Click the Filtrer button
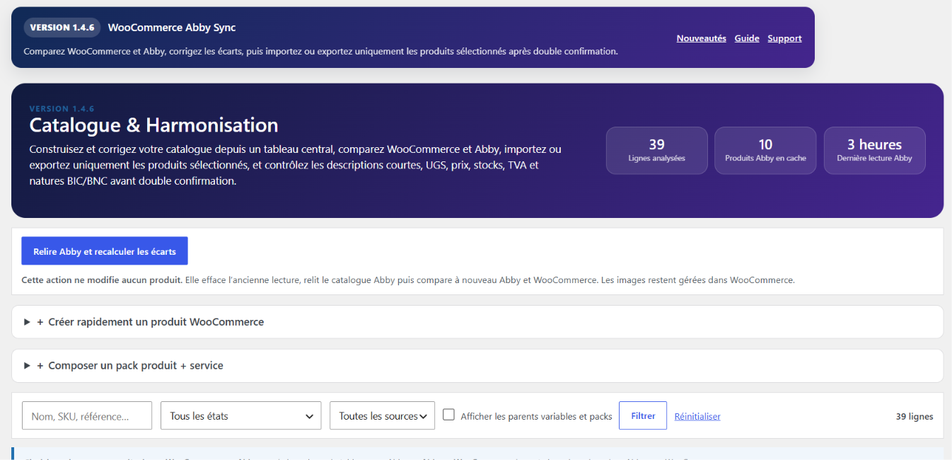This screenshot has height=460, width=952. (x=643, y=415)
